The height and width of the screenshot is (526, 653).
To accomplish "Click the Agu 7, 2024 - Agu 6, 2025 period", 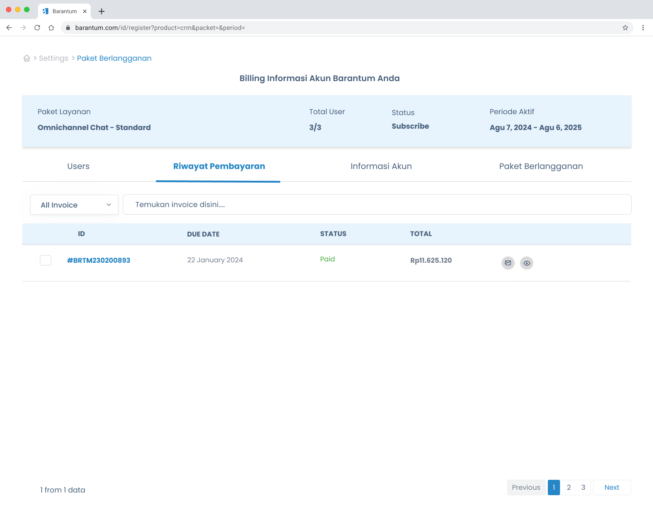I will pyautogui.click(x=536, y=128).
